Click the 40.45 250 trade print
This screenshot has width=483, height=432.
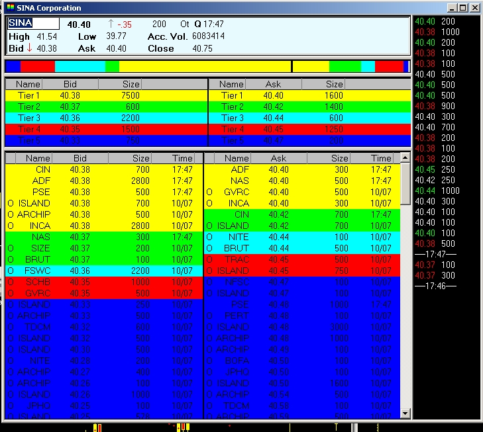435,169
